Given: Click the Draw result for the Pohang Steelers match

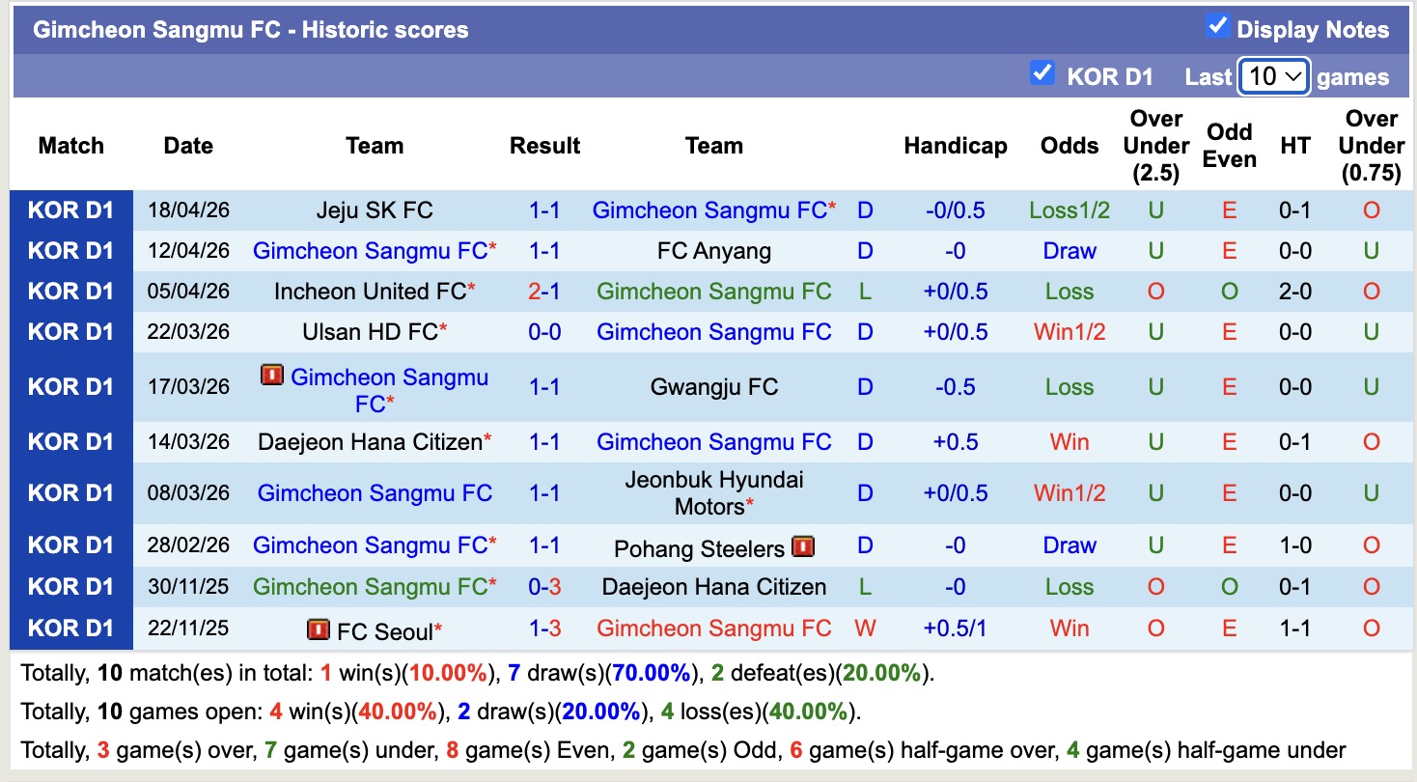Looking at the screenshot, I should point(1069,545).
